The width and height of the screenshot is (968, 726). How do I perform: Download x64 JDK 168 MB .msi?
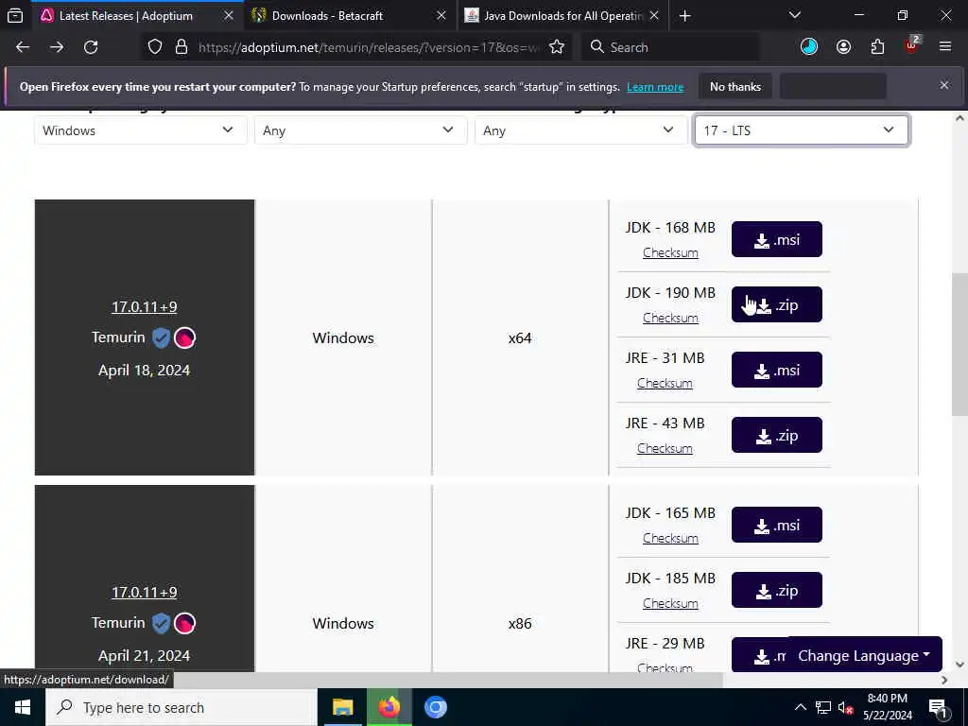pyautogui.click(x=777, y=239)
